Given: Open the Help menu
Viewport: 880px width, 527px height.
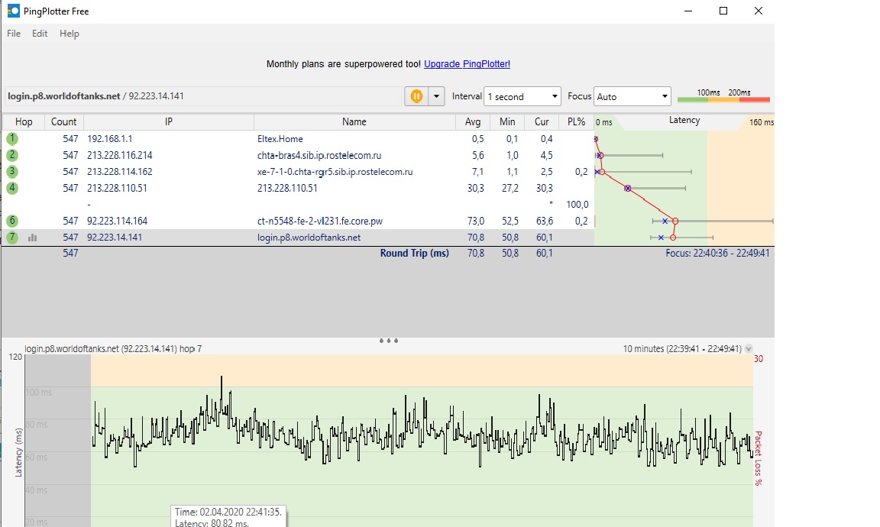Looking at the screenshot, I should coord(69,34).
